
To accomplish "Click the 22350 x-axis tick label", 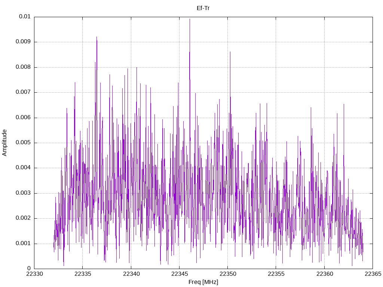I will pyautogui.click(x=228, y=274).
